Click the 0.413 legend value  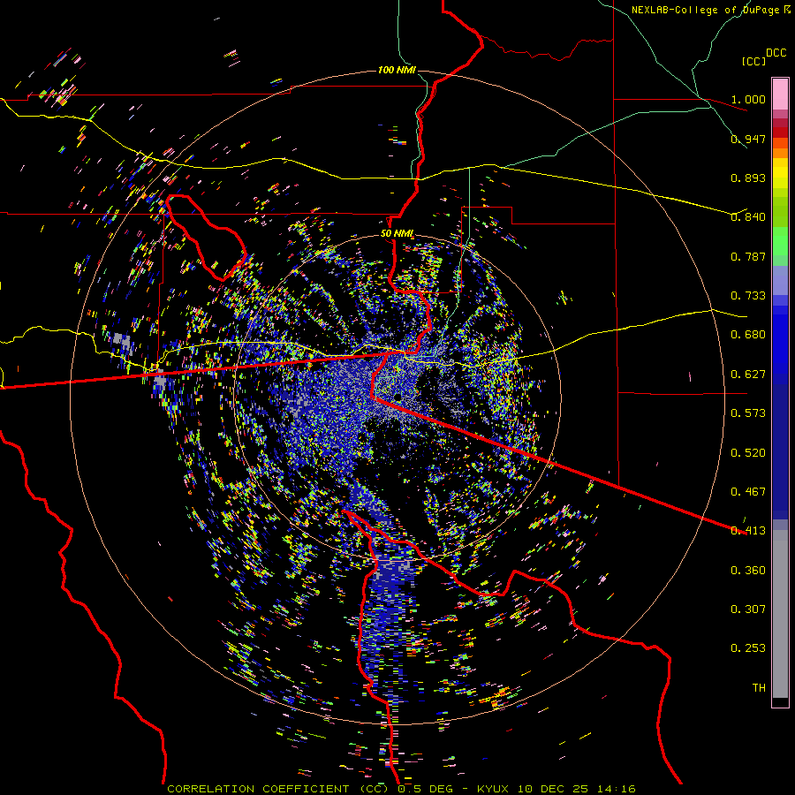(748, 531)
